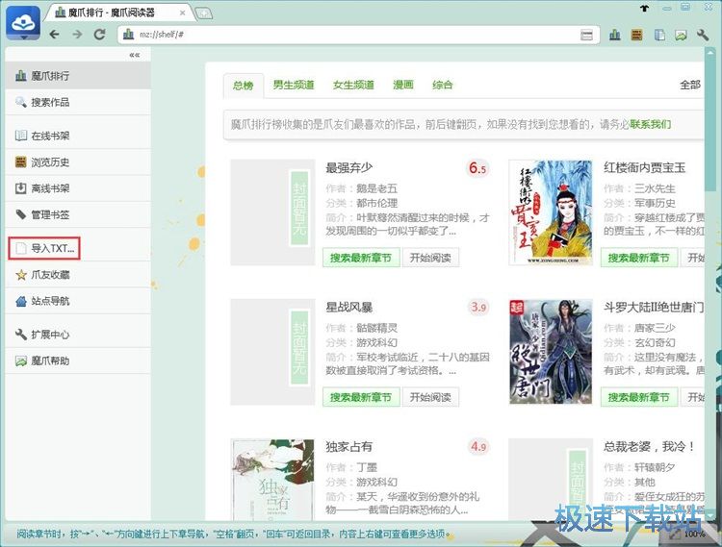Click 搜索最新章节 for 斗罗大陆II绝世唐门
The height and width of the screenshot is (547, 722).
(x=638, y=397)
